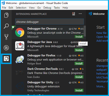Open recent webpart project link
This screenshot has height=96, width=109.
(102, 70)
